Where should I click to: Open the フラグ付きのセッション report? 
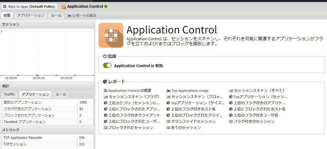254,121
